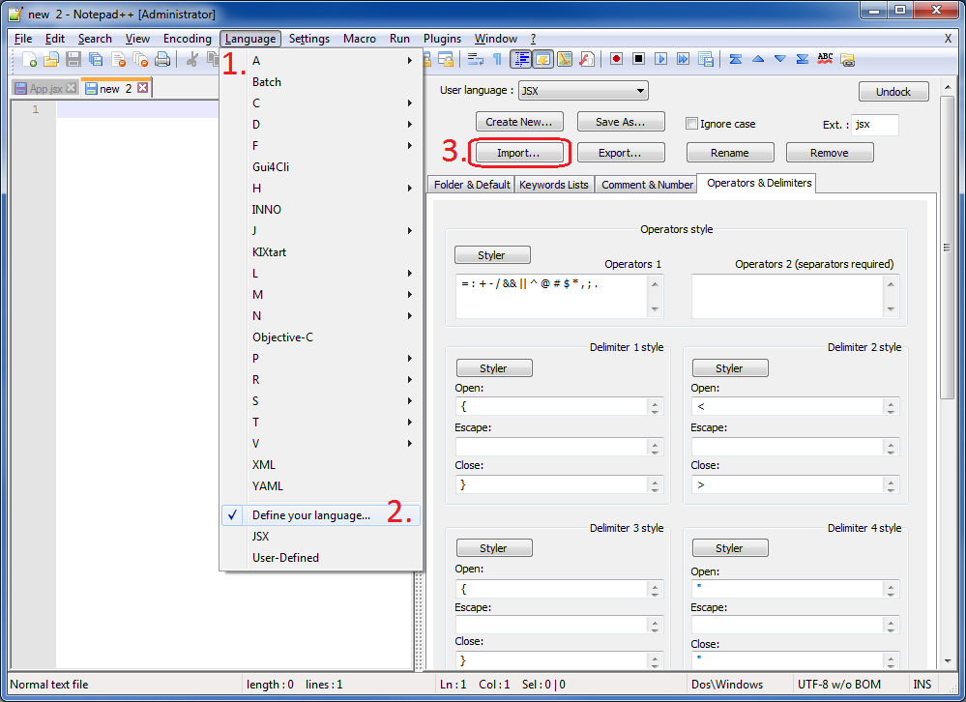Image resolution: width=966 pixels, height=702 pixels.
Task: Open the Encoding menu
Action: pyautogui.click(x=188, y=38)
